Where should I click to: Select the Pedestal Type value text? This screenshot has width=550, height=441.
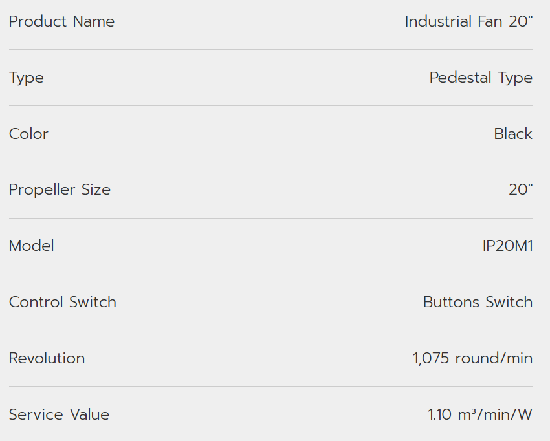(481, 78)
